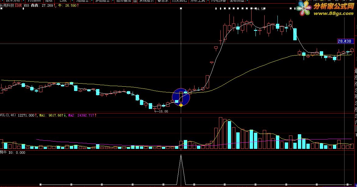This screenshot has height=187, width=357.
Task: Open the 闪电预警 toolbar button
Action: (x=218, y=1)
